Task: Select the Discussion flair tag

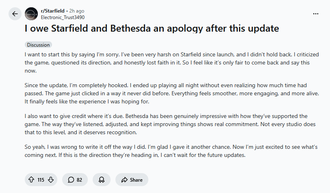Action: 39,45
